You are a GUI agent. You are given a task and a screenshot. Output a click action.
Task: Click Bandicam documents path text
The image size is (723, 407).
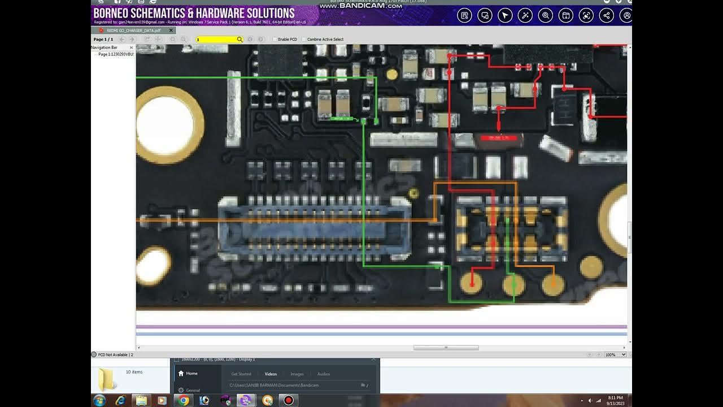click(274, 385)
